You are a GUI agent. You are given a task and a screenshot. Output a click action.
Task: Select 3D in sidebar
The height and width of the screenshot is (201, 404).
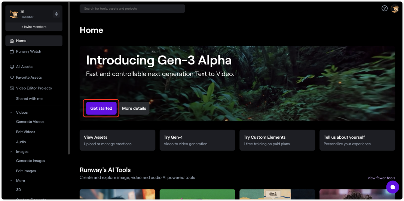click(19, 190)
